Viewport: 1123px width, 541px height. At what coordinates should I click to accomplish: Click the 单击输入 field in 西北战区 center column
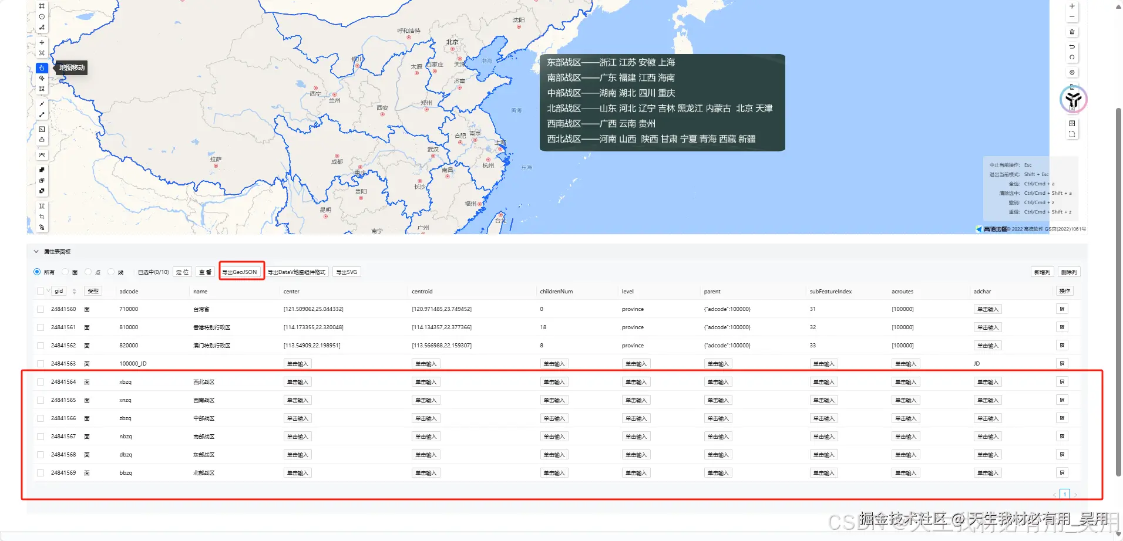point(297,381)
